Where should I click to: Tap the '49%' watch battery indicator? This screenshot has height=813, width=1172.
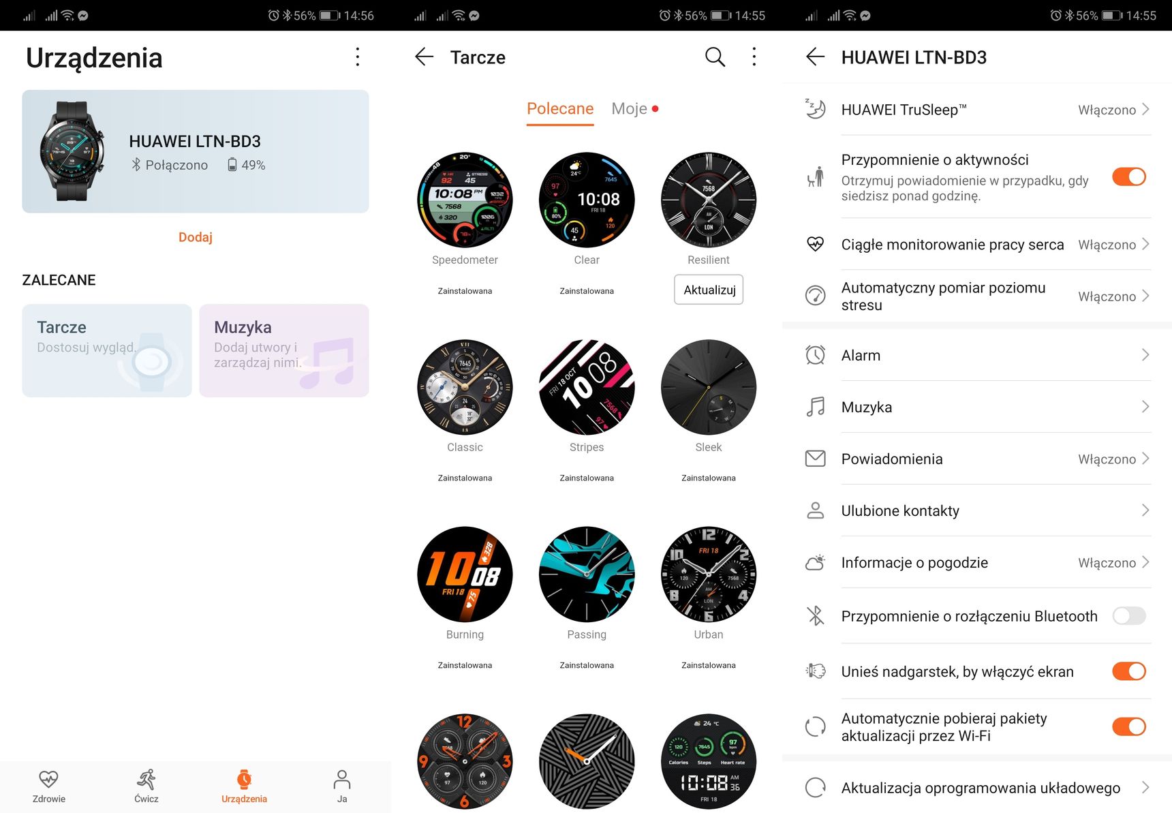(x=246, y=165)
